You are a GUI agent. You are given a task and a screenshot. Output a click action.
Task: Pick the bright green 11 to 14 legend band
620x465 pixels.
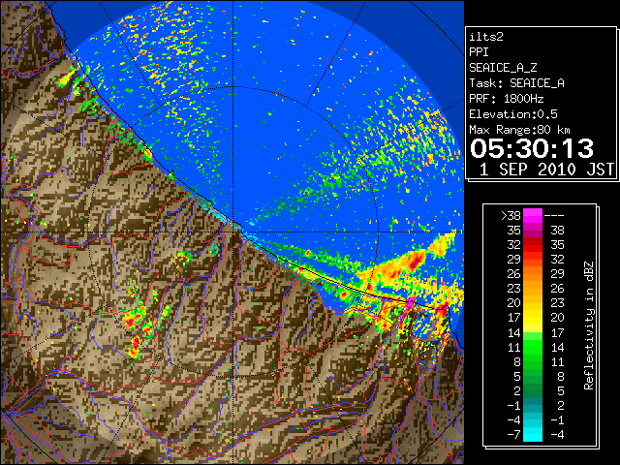click(x=533, y=347)
